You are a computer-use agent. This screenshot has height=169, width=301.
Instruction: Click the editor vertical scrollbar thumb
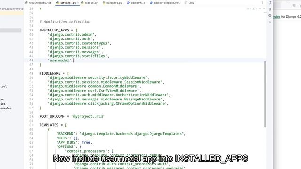click(x=265, y=94)
